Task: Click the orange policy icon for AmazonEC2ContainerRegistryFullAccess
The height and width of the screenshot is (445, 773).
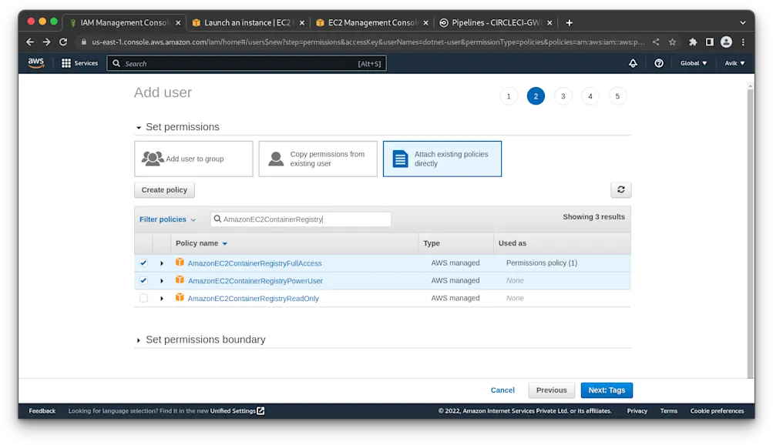Action: (x=180, y=263)
